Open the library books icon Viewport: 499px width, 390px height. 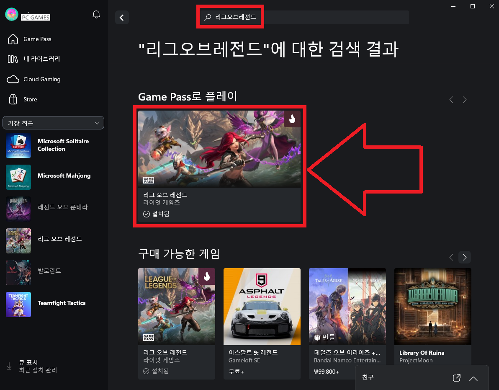pyautogui.click(x=13, y=59)
